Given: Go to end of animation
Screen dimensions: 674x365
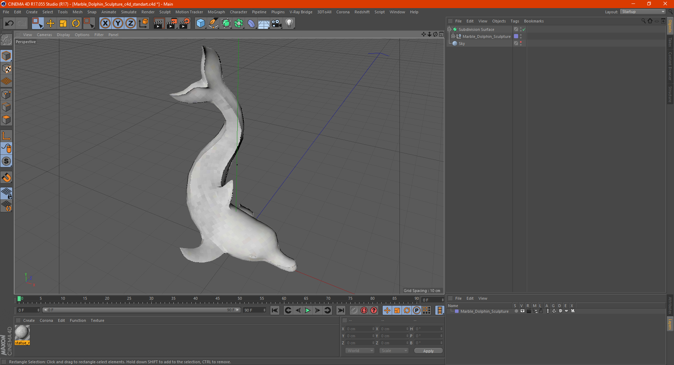Looking at the screenshot, I should coord(341,310).
